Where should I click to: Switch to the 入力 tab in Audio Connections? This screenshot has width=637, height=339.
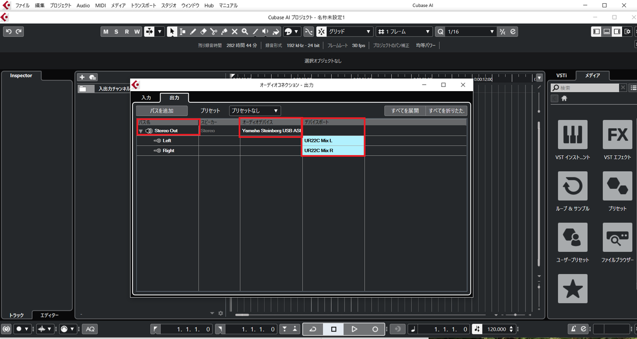[146, 98]
